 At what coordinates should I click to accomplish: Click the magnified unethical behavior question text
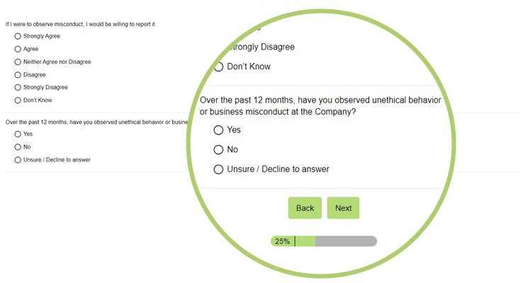[x=320, y=106]
